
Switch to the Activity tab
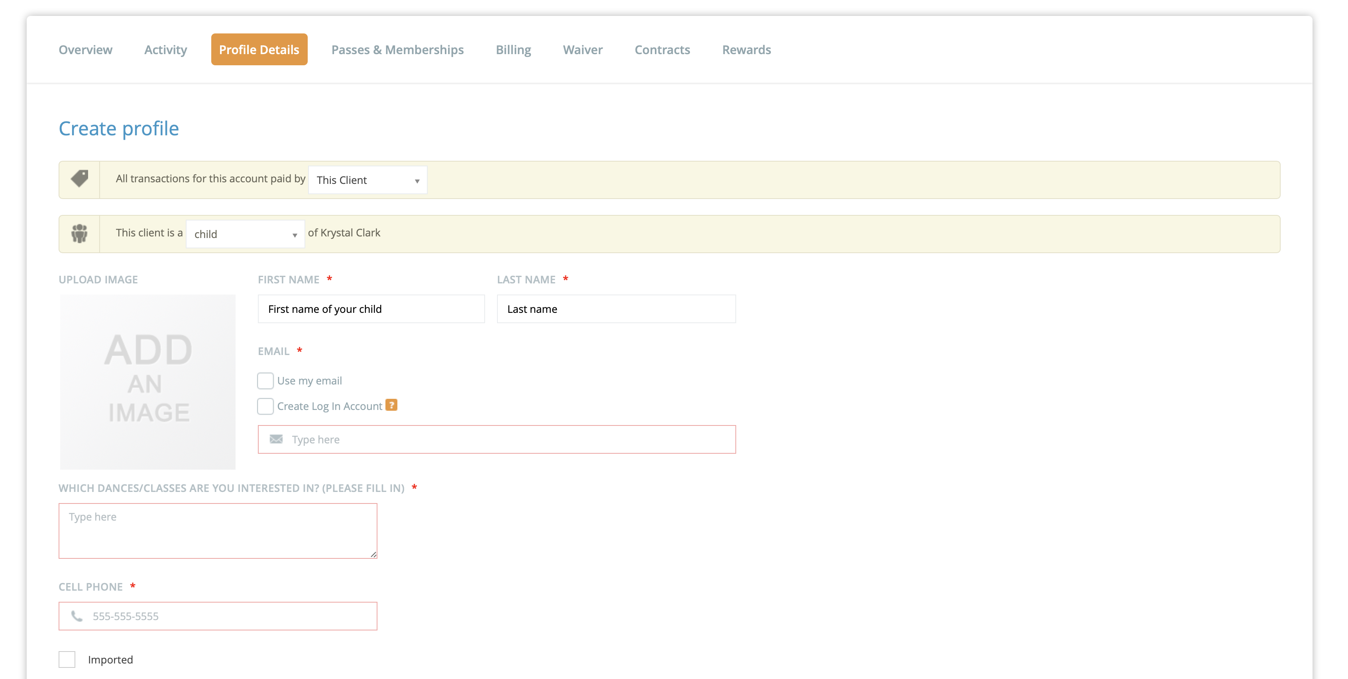pos(165,50)
